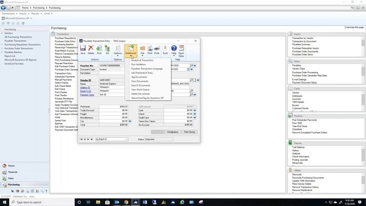366x206 pixels.
Task: Open Windows Start menu
Action: coord(5,202)
